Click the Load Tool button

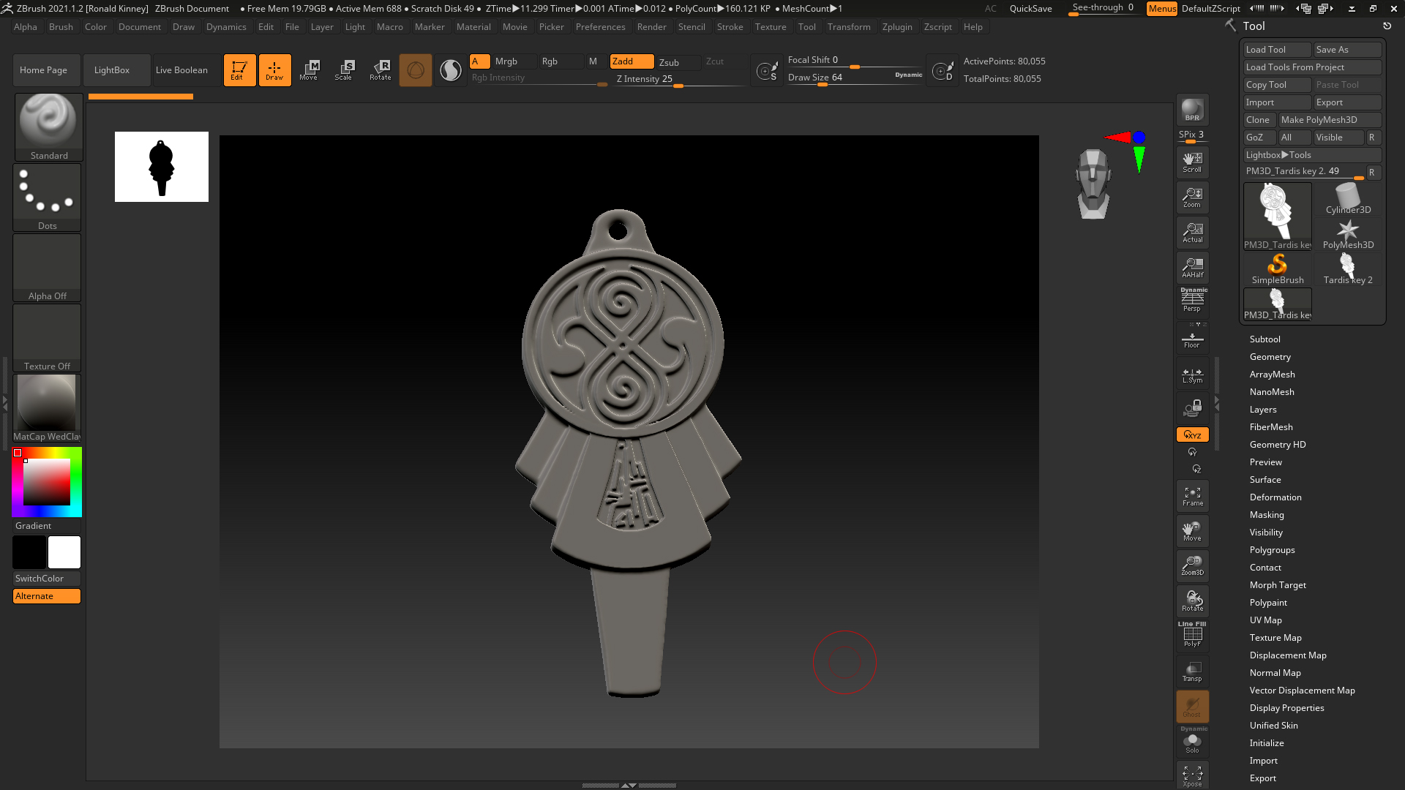coord(1277,50)
